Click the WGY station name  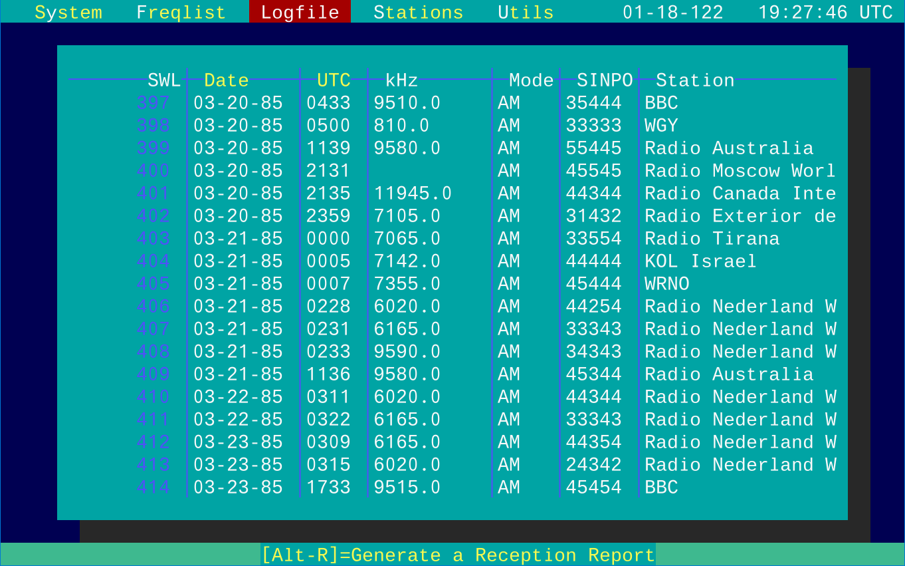(x=661, y=126)
